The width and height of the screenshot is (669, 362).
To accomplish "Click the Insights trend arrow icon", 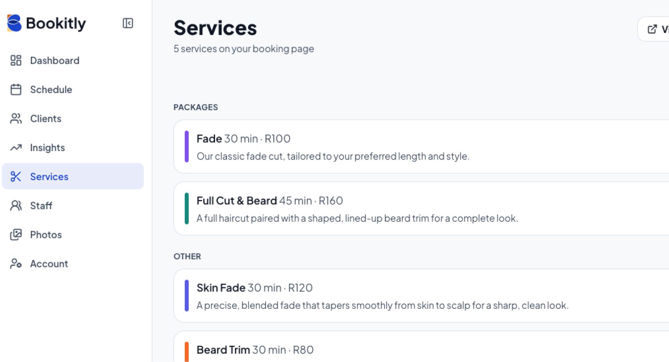I will pos(16,148).
